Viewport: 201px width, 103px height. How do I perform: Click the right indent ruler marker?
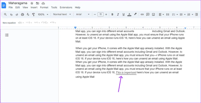coord(185,28)
